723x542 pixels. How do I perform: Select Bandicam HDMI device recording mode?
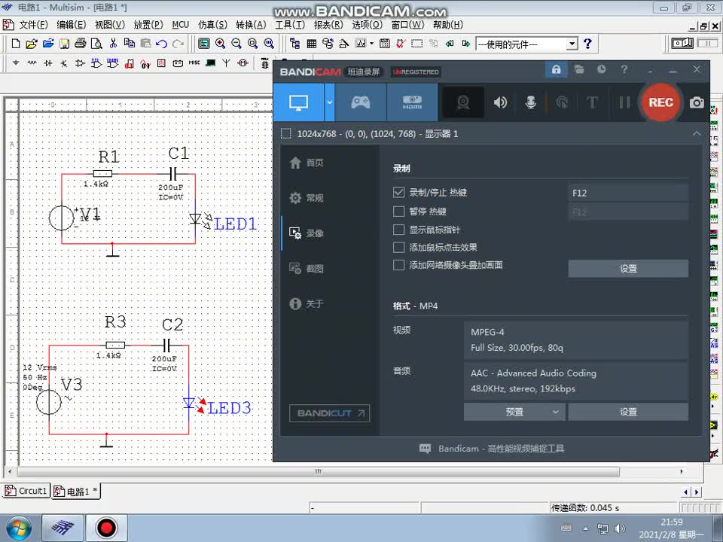[x=412, y=102]
